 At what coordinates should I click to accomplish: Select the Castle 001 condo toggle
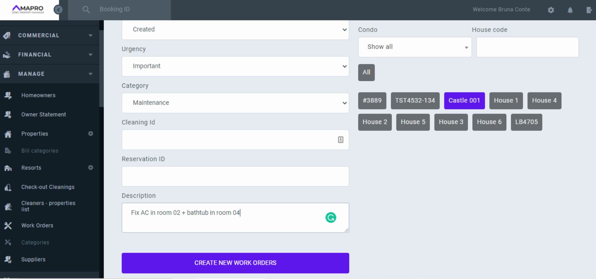tap(464, 101)
